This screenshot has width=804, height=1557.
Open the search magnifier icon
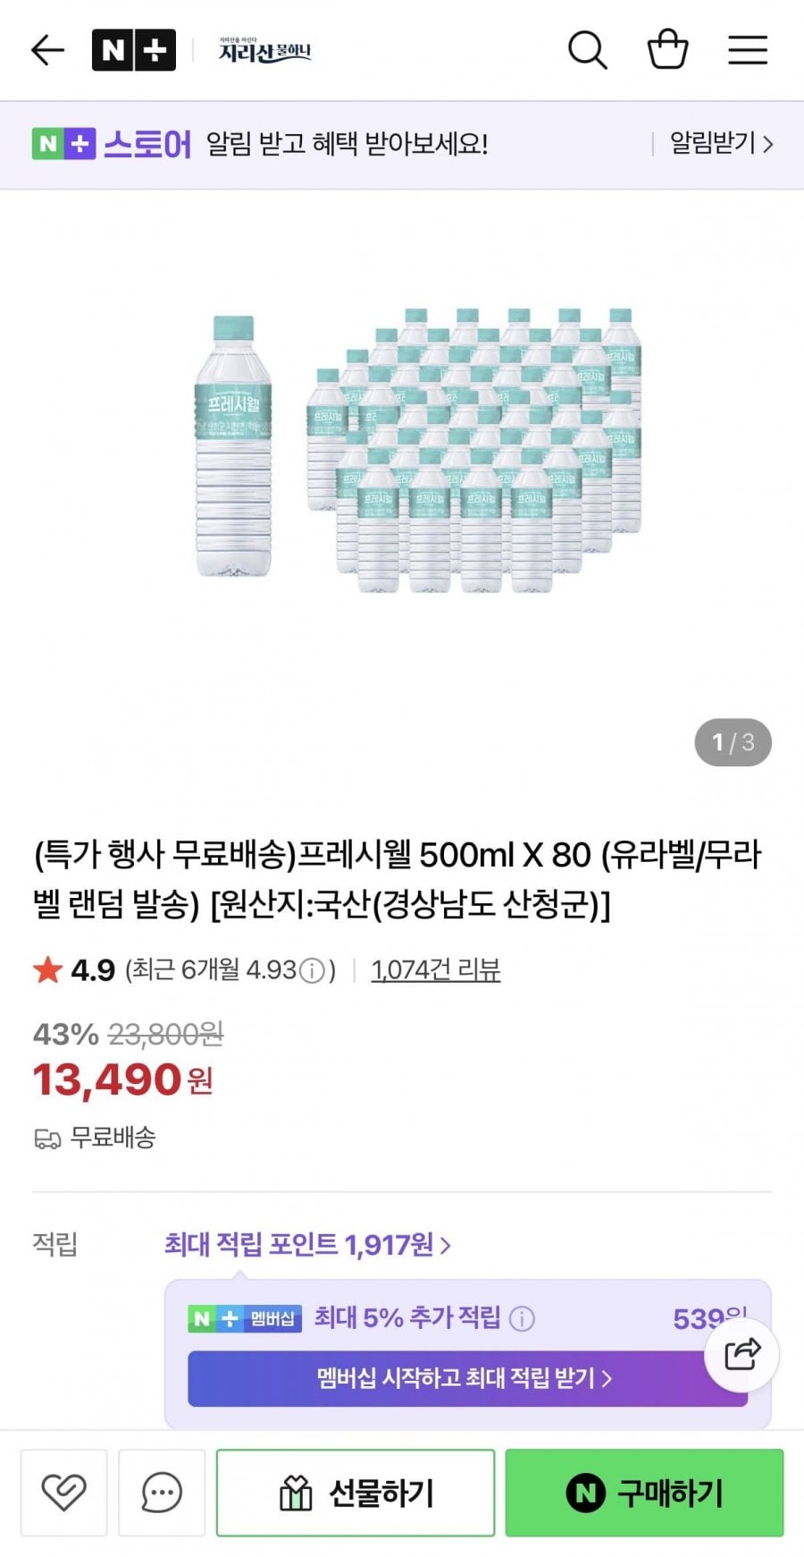point(587,50)
